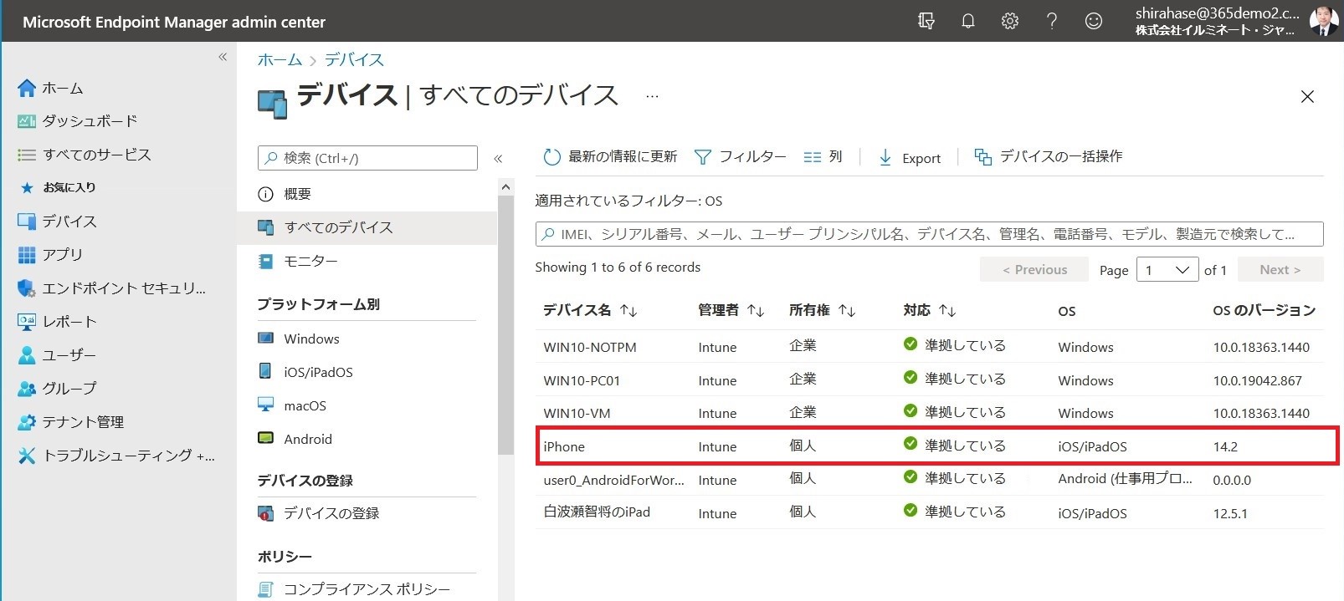Viewport: 1344px width, 601px height.
Task: Sort by 所有権 column
Action: click(823, 310)
